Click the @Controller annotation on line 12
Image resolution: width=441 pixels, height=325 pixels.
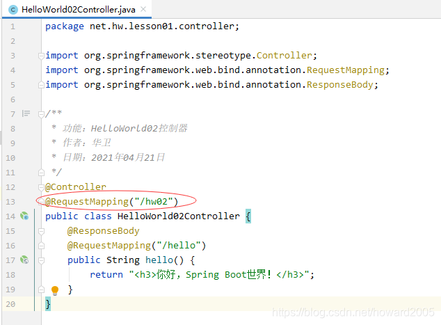(x=76, y=187)
